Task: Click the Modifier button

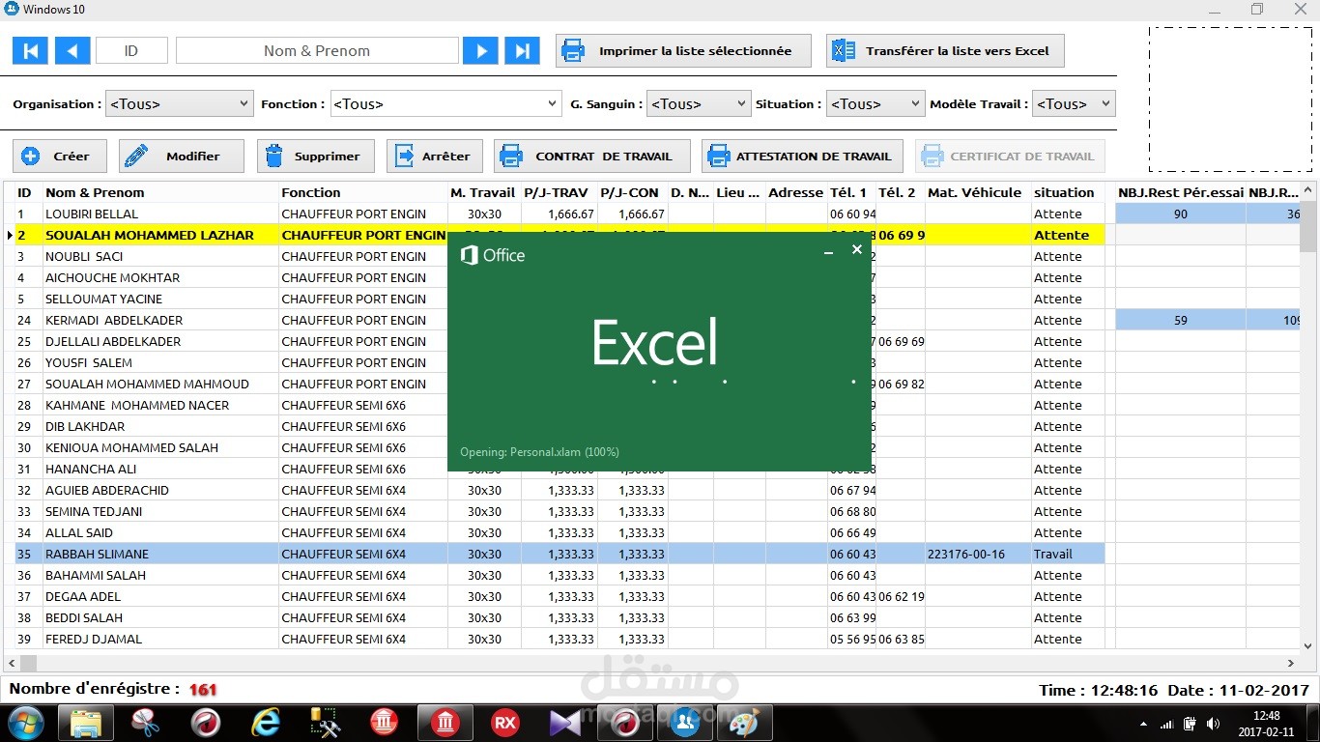Action: [x=180, y=156]
